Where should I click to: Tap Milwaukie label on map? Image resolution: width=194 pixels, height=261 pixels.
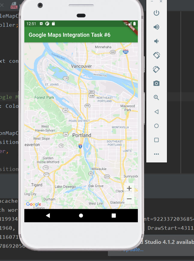pos(99,169)
